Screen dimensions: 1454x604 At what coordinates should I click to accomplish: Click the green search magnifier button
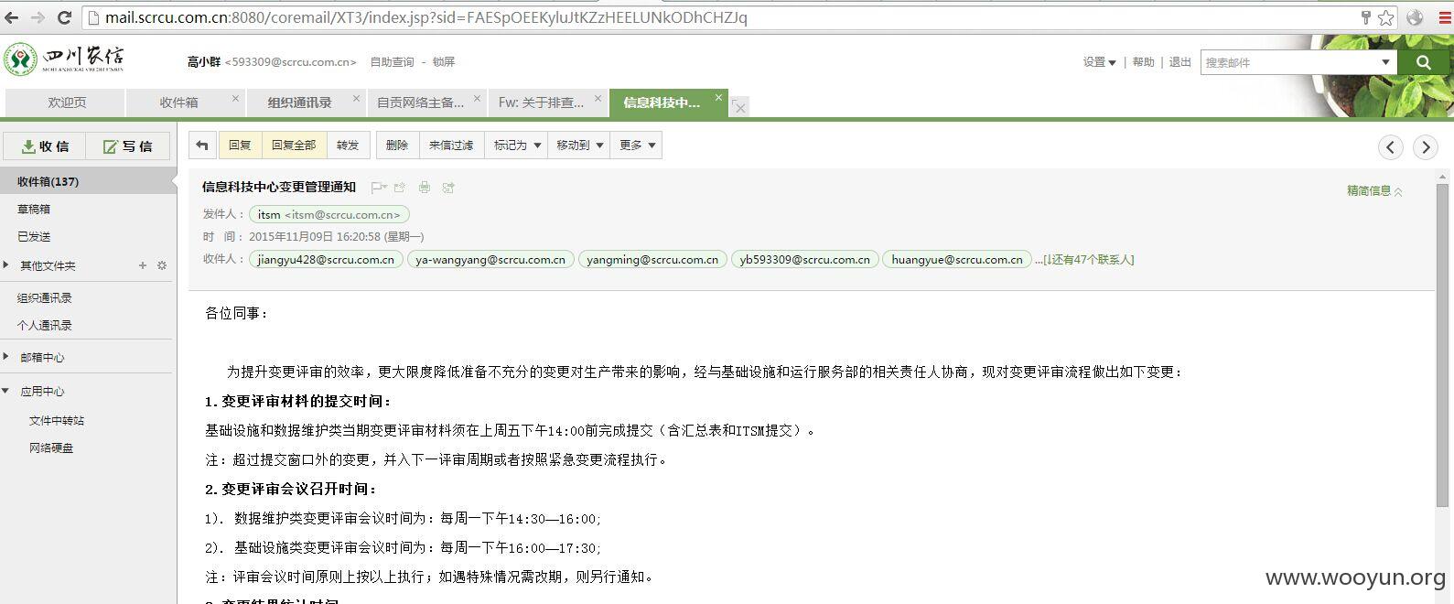(x=1423, y=62)
